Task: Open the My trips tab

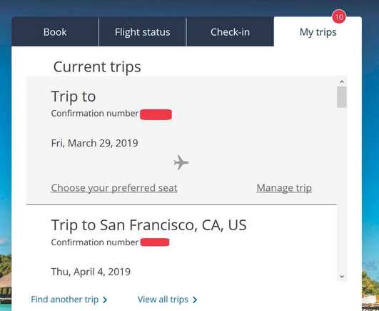Action: pyautogui.click(x=318, y=31)
